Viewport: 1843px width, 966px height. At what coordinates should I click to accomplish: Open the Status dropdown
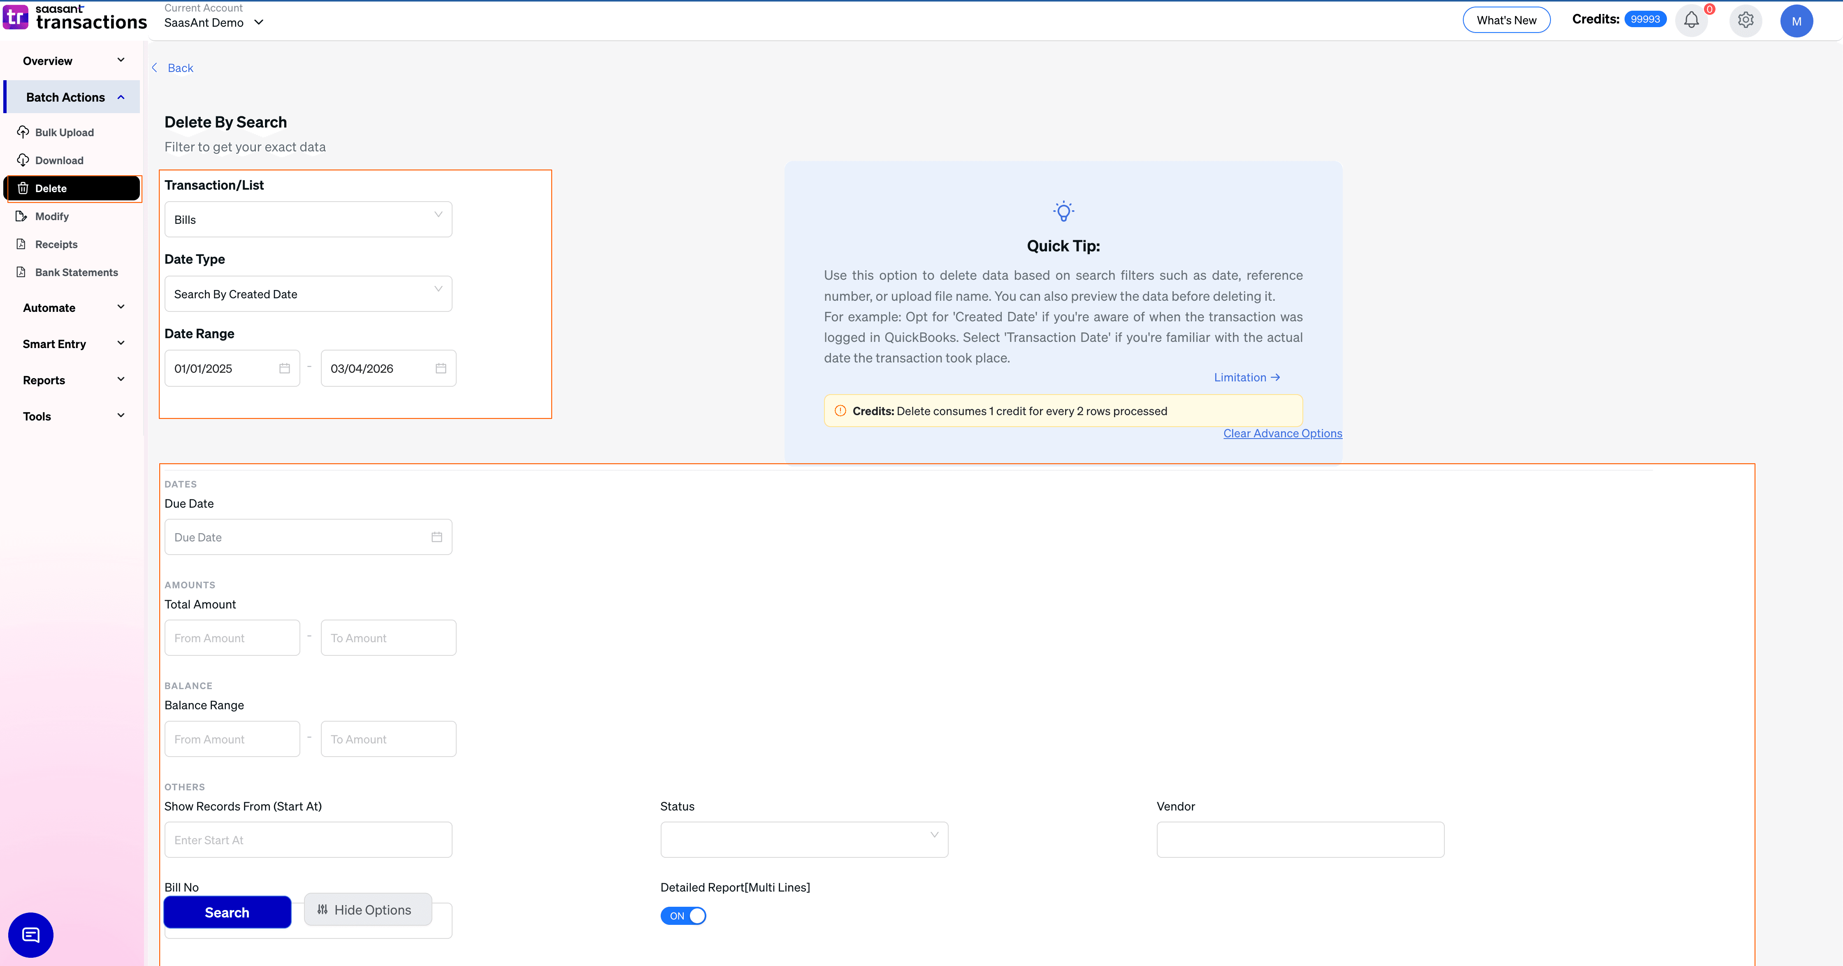[x=803, y=838]
